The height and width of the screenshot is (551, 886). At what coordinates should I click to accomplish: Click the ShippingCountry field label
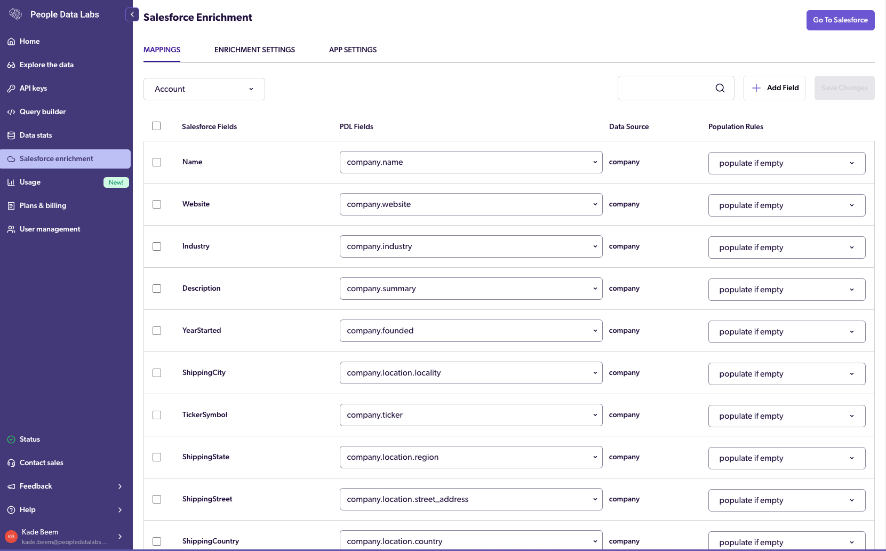pos(211,541)
